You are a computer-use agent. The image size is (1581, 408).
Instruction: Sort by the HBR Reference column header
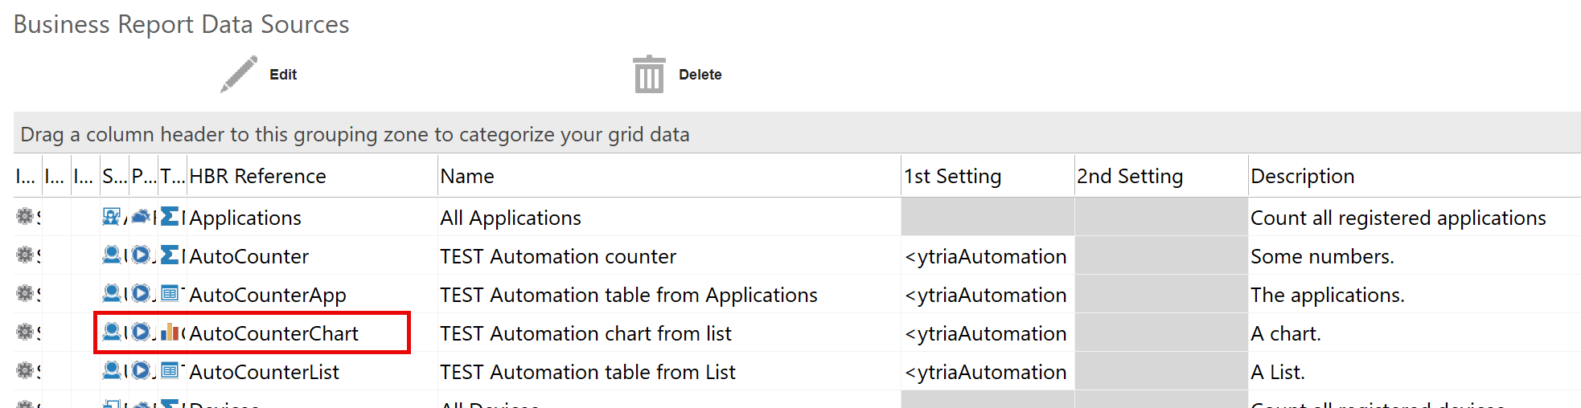[x=258, y=176]
